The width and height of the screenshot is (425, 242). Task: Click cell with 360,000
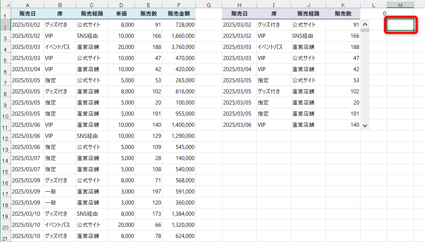coord(179,202)
